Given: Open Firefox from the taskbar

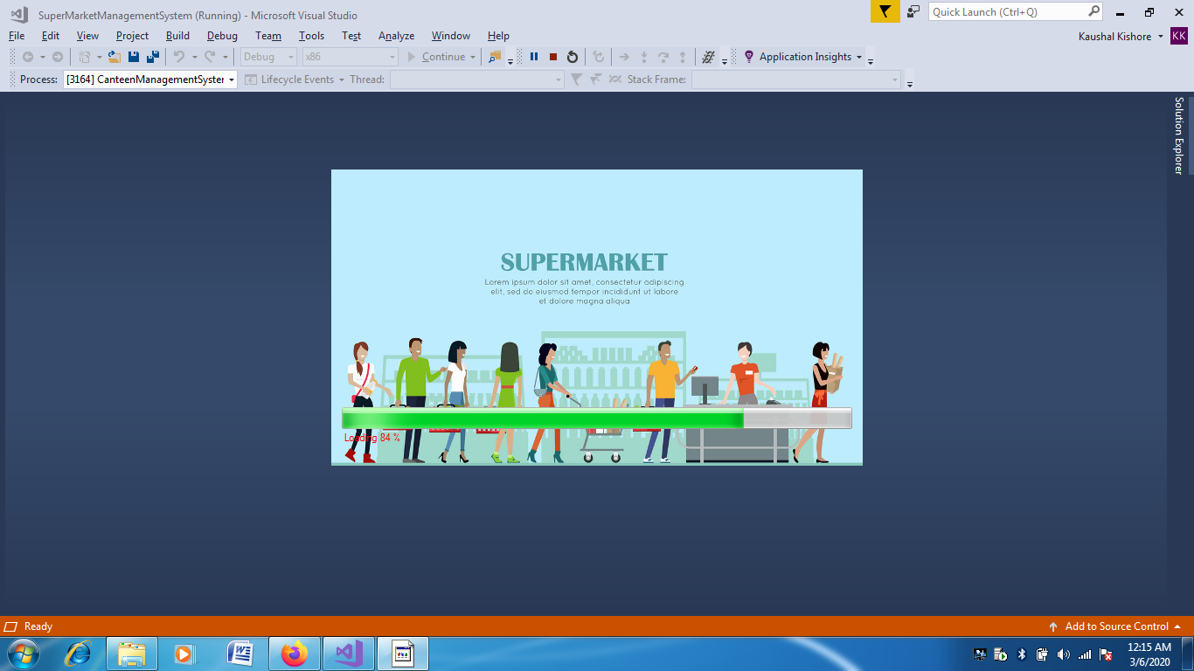Looking at the screenshot, I should (x=295, y=654).
